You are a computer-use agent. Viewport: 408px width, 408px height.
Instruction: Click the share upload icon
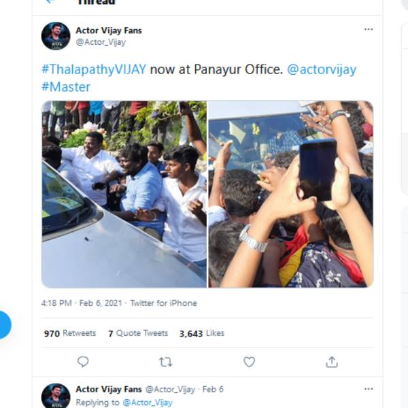(x=332, y=362)
